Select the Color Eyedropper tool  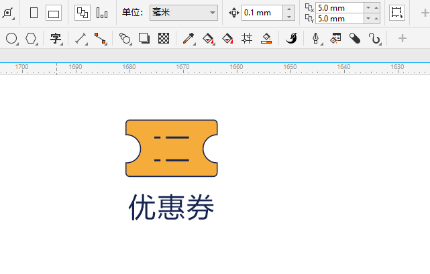pyautogui.click(x=189, y=38)
